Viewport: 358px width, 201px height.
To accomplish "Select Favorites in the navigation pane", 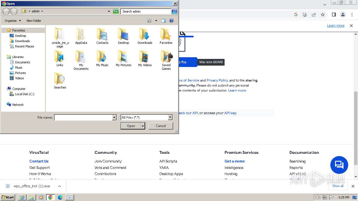I will click(18, 30).
